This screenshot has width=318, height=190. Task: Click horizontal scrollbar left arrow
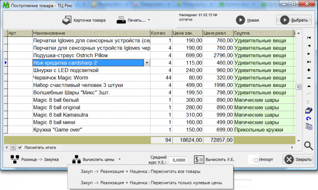[7, 148]
